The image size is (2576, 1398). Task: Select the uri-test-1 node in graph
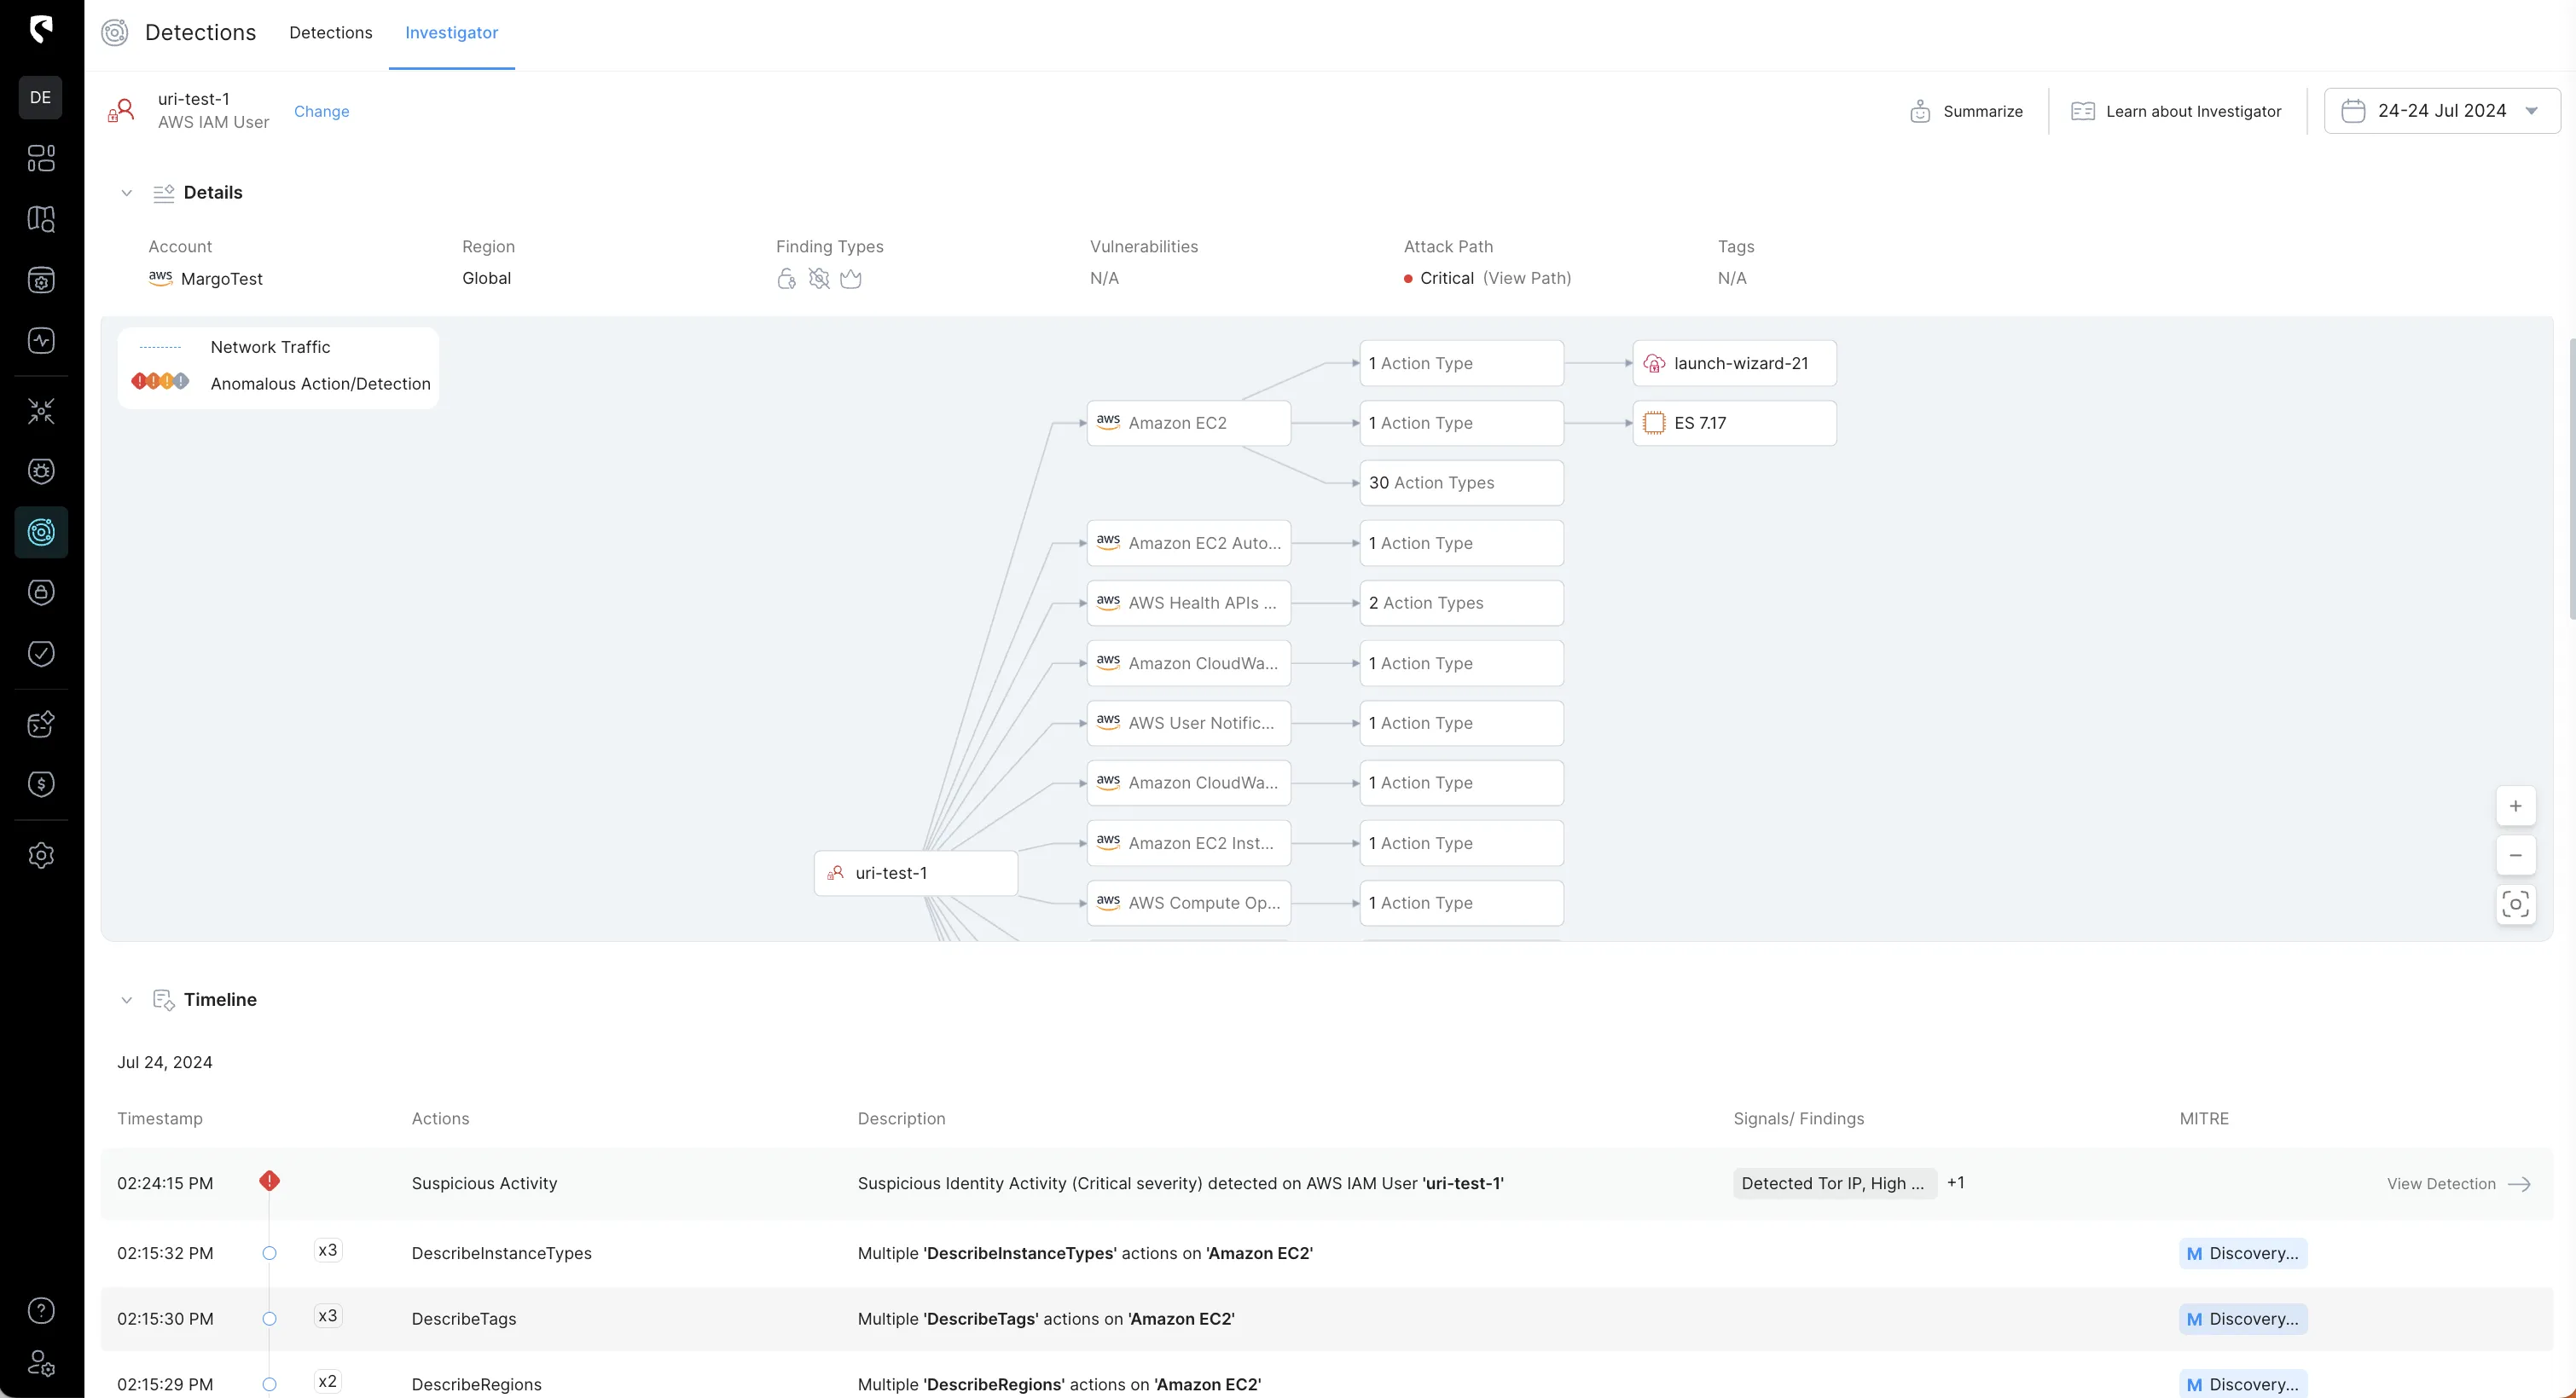(x=916, y=874)
